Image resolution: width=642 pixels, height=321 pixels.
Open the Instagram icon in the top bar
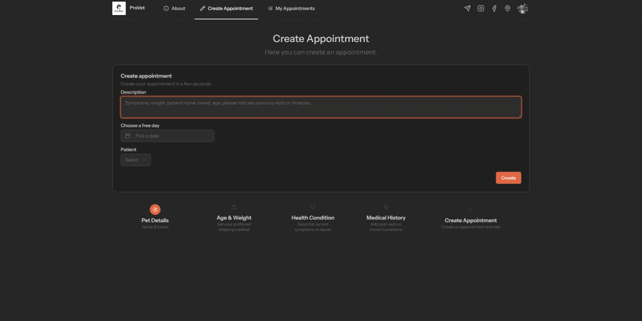480,8
